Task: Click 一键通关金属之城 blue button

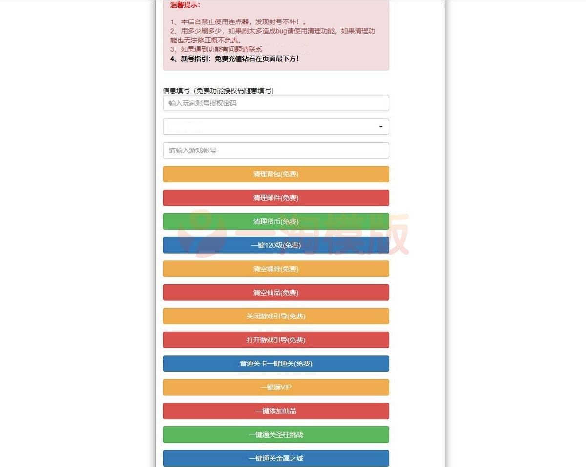Action: click(276, 458)
